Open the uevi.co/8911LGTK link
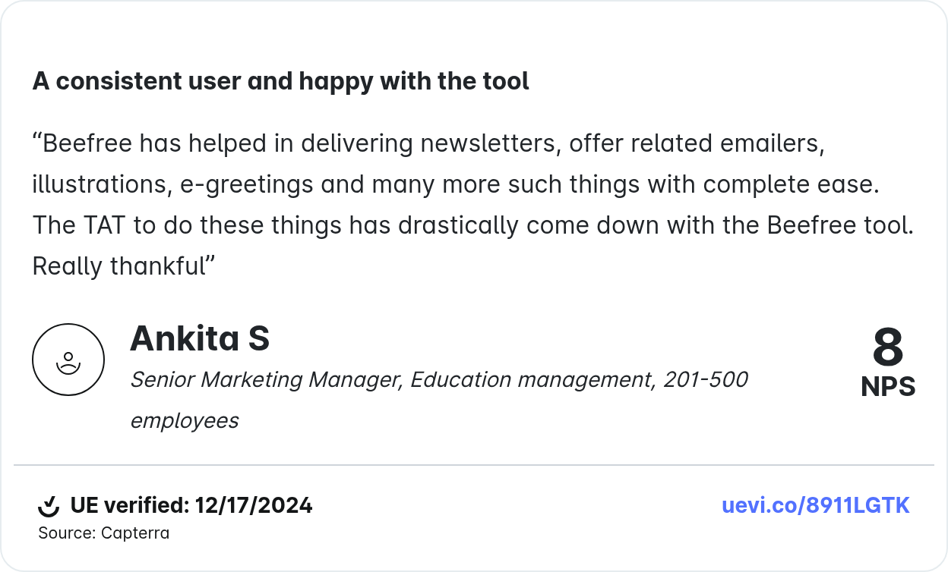Image resolution: width=948 pixels, height=572 pixels. (815, 505)
